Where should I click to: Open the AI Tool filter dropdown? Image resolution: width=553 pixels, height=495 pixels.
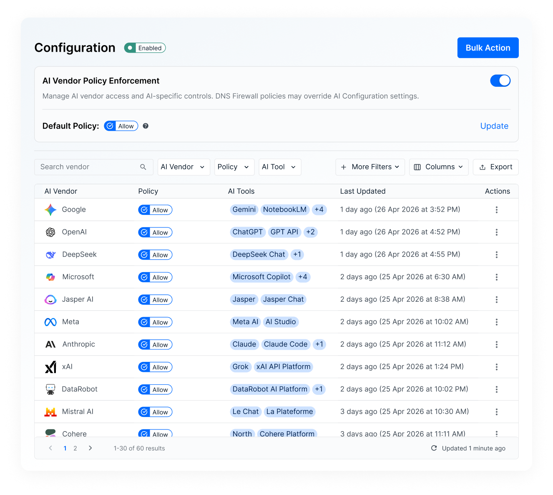coord(280,167)
